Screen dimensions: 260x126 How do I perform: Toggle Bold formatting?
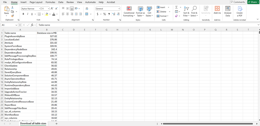23,14
